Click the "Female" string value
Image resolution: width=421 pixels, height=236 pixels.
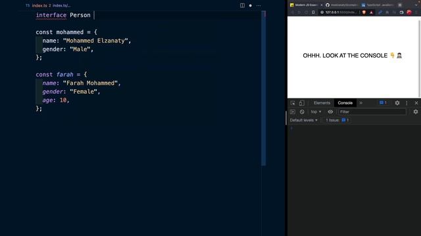click(x=84, y=92)
